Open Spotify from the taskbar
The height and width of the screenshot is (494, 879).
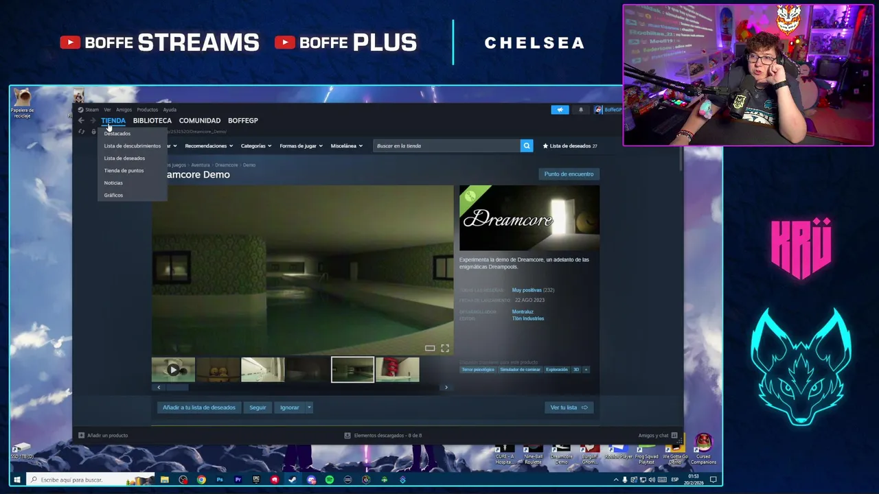[x=330, y=480]
